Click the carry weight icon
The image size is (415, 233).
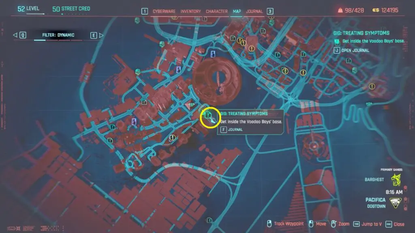coord(340,11)
